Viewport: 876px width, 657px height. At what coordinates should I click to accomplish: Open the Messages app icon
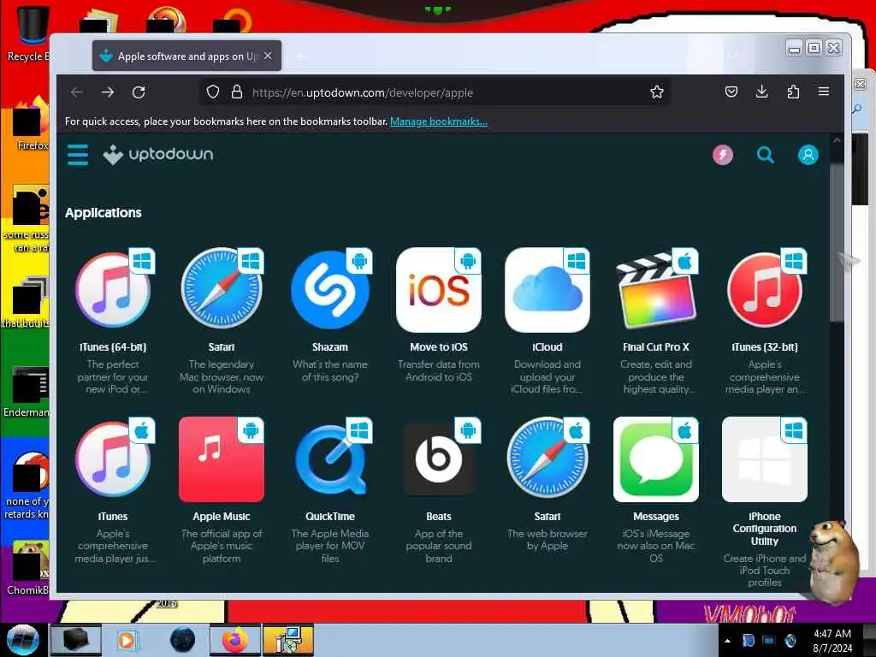coord(656,459)
